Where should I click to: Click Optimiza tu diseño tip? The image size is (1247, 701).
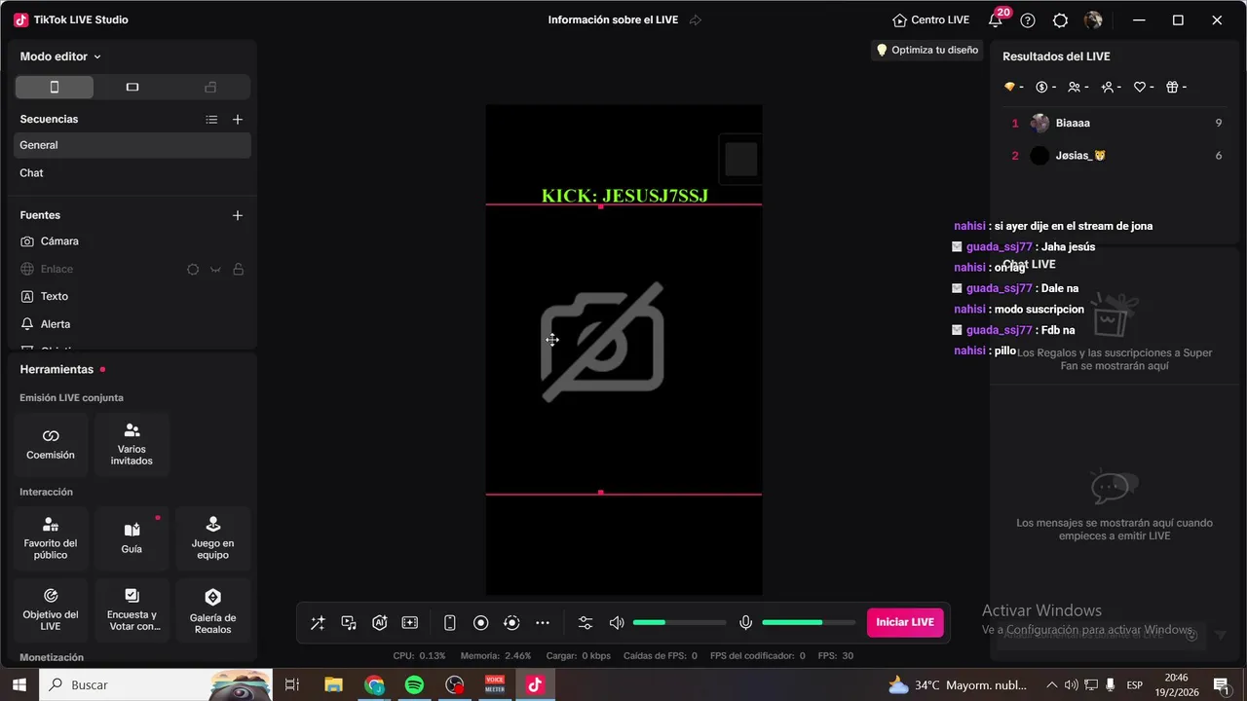tap(926, 50)
